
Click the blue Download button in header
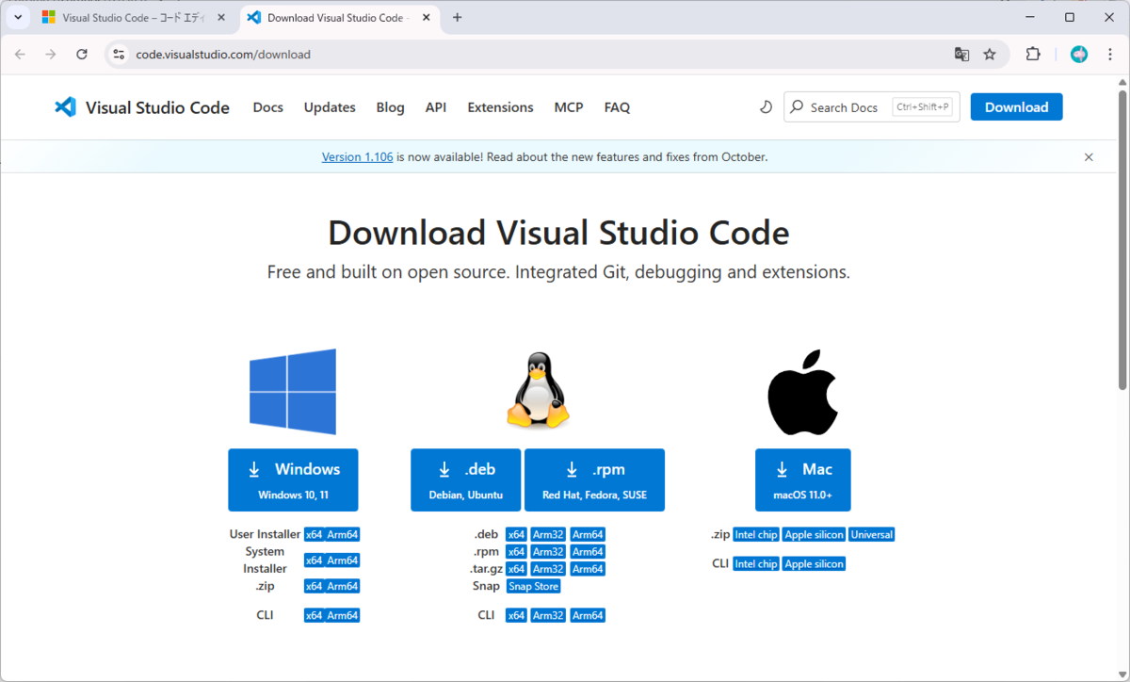click(1016, 107)
